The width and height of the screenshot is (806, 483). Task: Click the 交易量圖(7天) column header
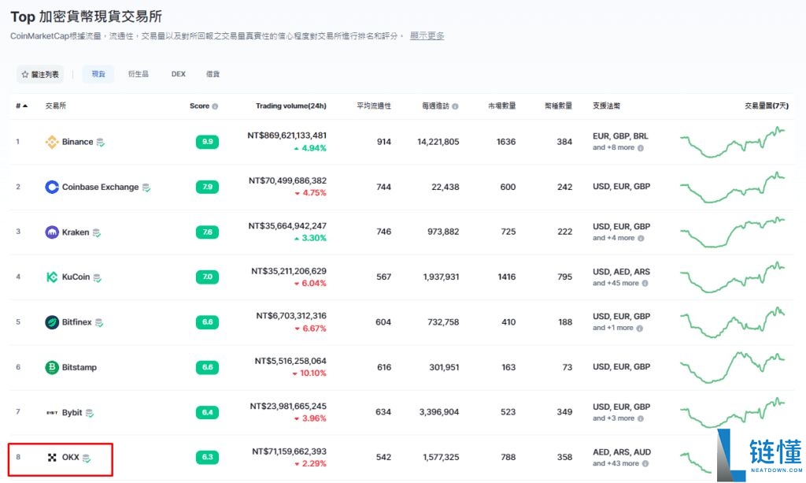(x=767, y=106)
